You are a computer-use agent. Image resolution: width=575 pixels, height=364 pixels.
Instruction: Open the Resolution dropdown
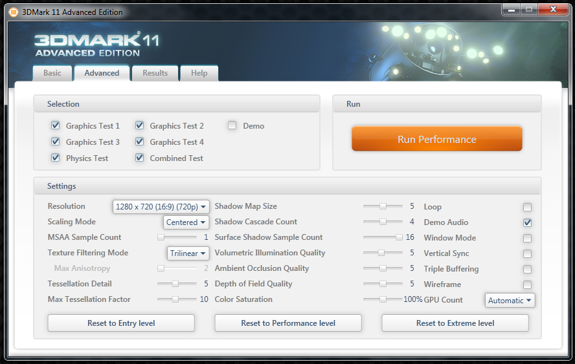pos(161,206)
